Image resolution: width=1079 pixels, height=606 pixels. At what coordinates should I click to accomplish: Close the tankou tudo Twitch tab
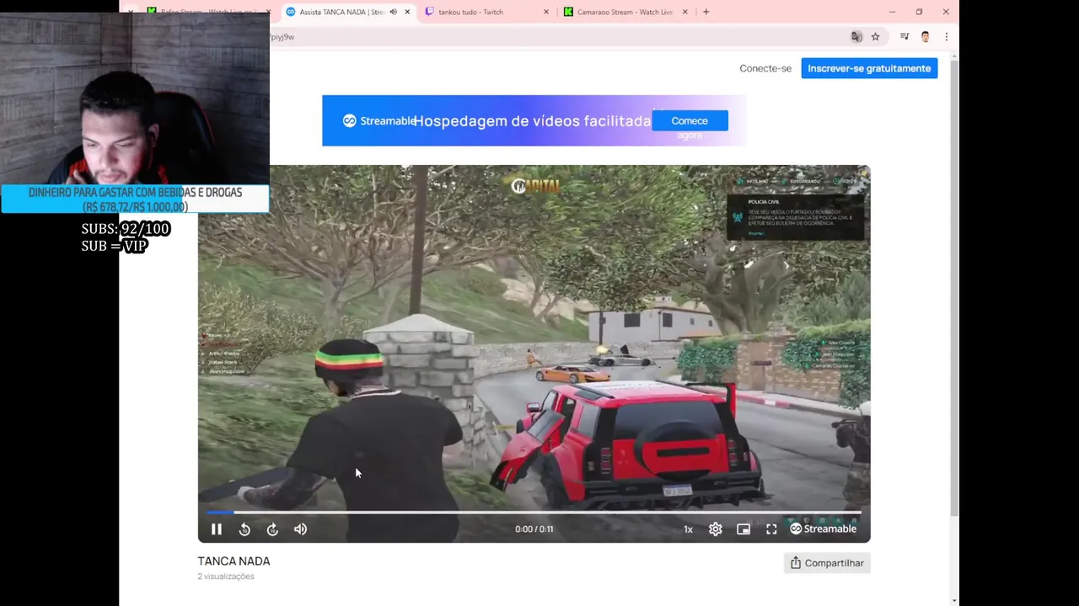coord(546,12)
